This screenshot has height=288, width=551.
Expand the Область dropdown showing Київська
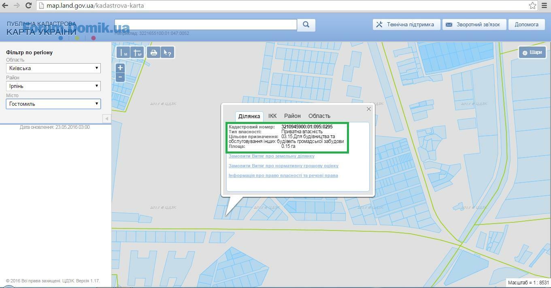tap(53, 68)
